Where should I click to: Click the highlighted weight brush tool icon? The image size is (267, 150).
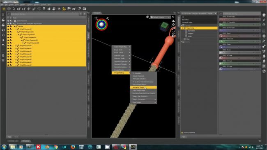pos(64,9)
